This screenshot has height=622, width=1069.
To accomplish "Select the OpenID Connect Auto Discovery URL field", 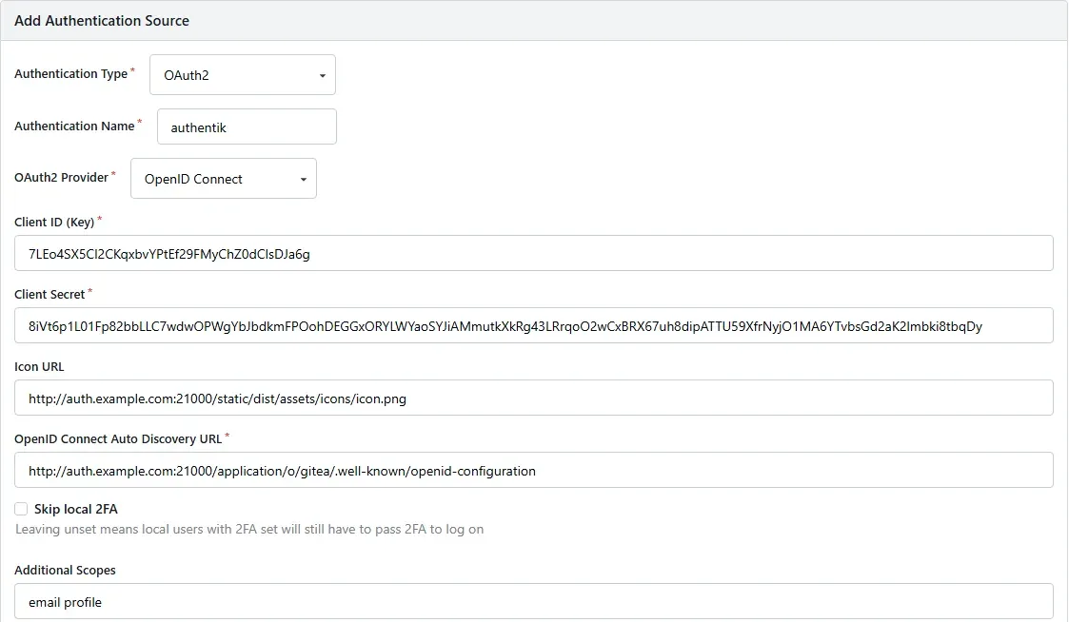I will (534, 470).
